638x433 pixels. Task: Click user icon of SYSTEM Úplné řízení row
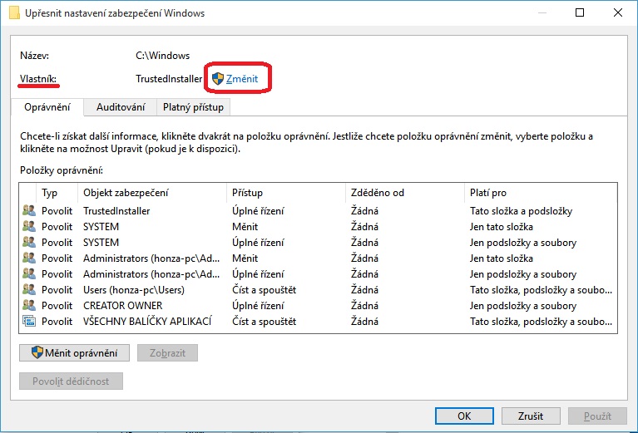coord(29,242)
